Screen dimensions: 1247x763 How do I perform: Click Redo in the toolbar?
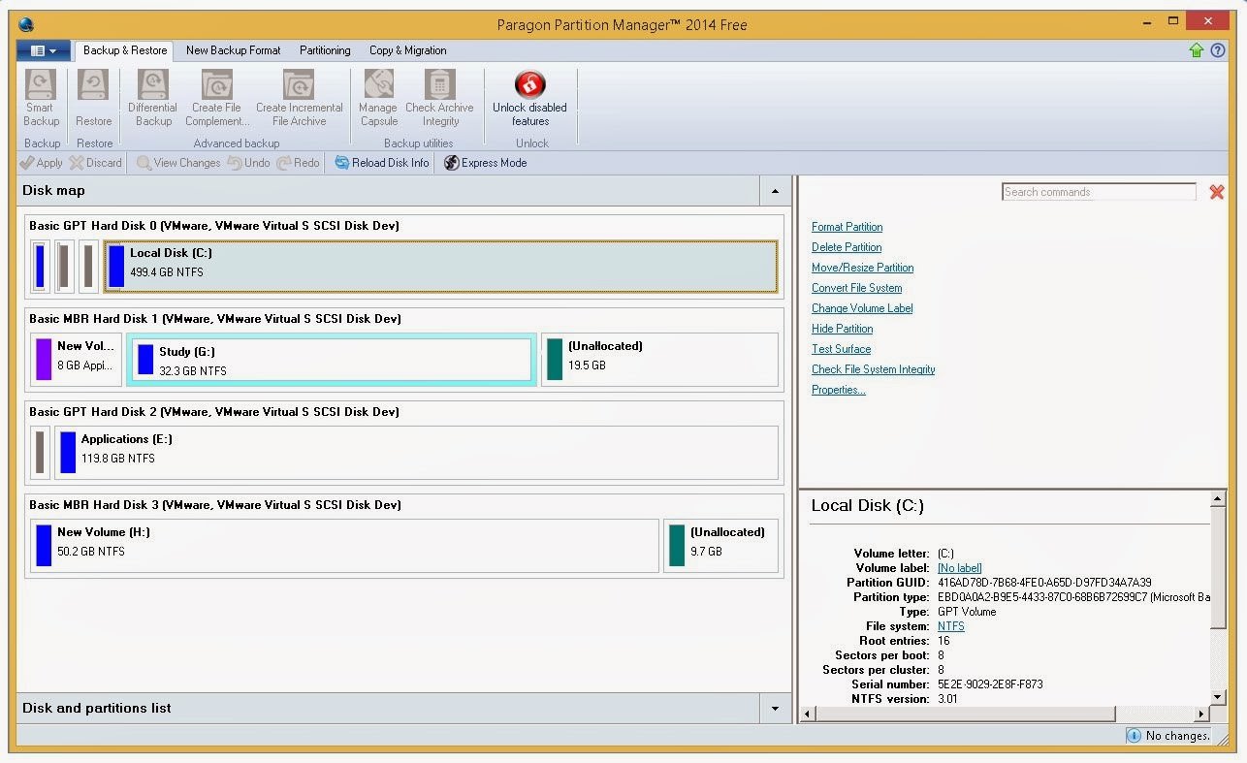tap(298, 163)
